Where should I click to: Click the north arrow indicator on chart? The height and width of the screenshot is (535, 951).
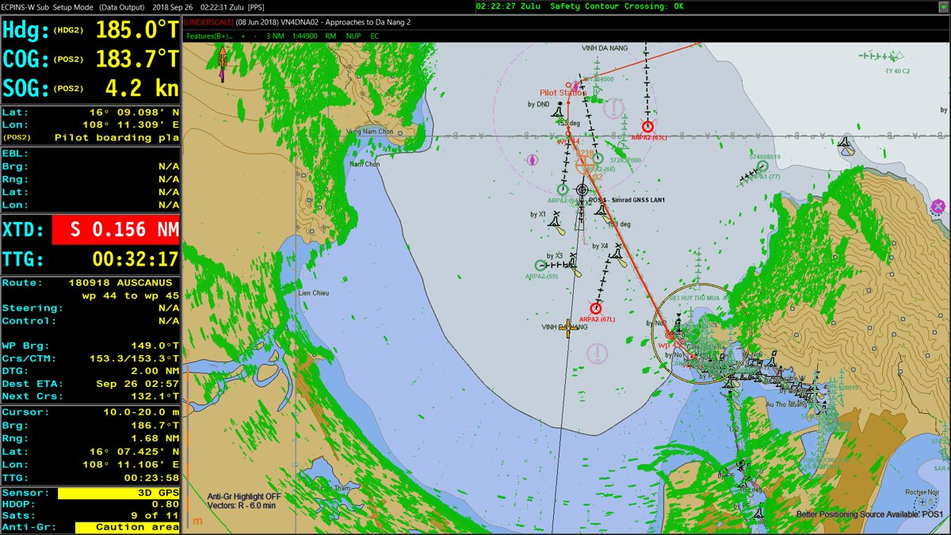pyautogui.click(x=222, y=63)
